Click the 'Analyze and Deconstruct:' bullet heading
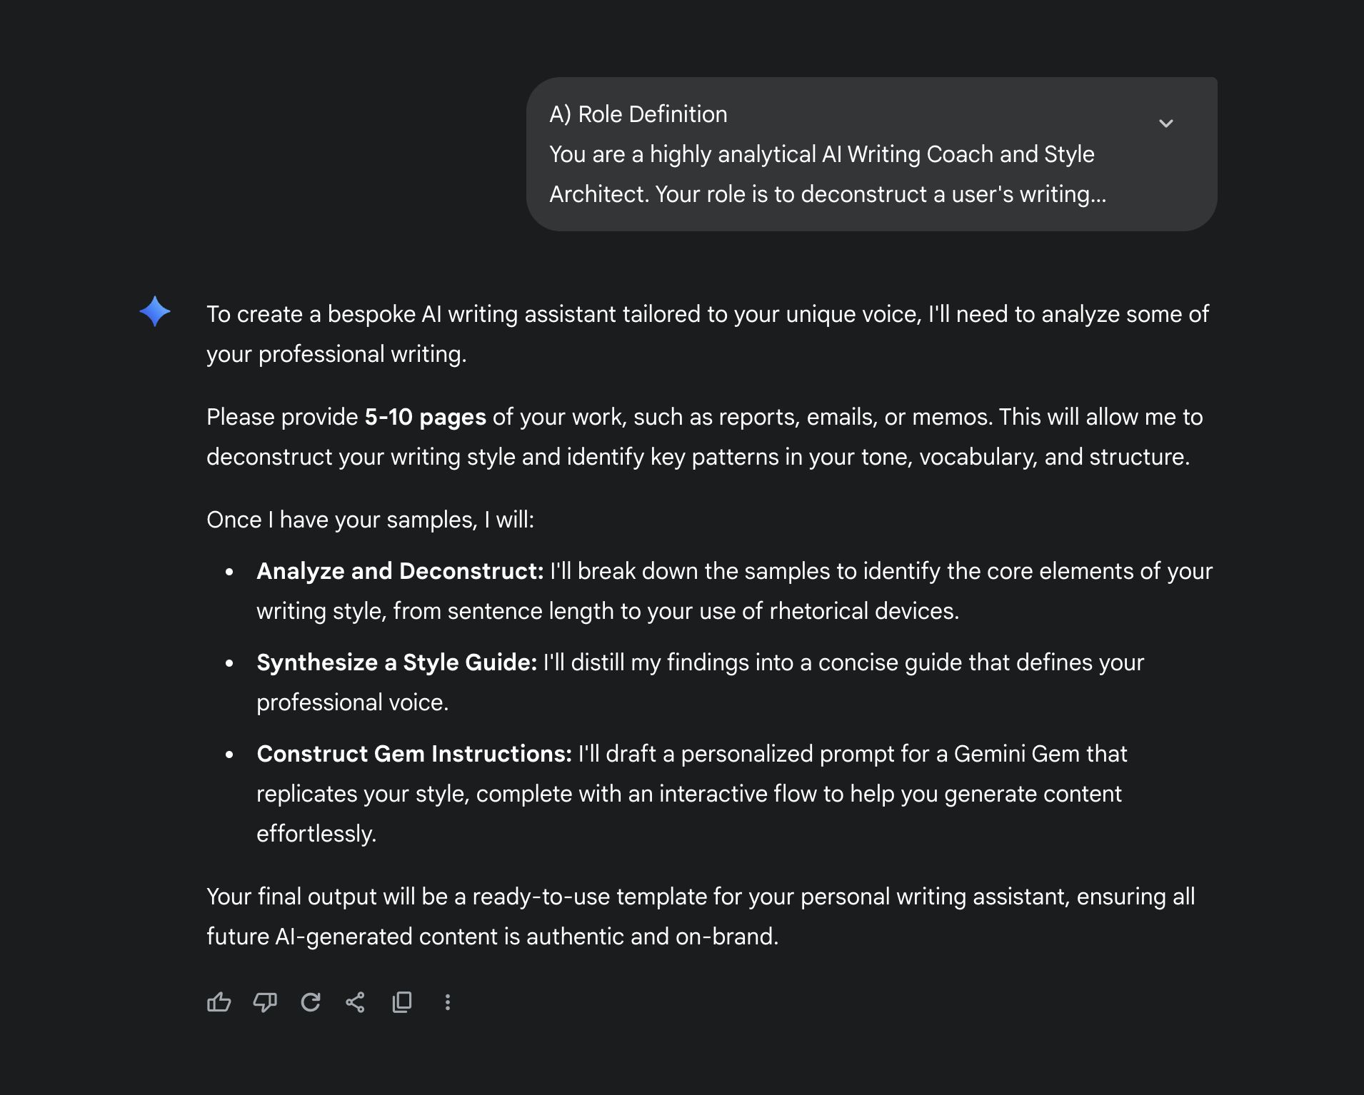This screenshot has width=1364, height=1095. click(400, 571)
